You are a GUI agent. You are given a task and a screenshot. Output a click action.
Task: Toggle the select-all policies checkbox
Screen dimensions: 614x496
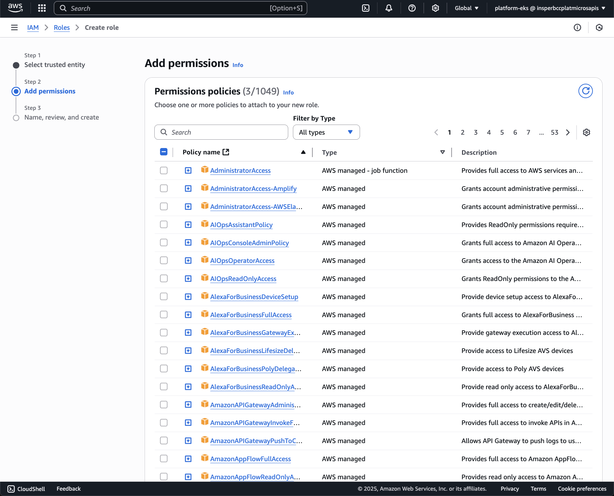tap(164, 152)
